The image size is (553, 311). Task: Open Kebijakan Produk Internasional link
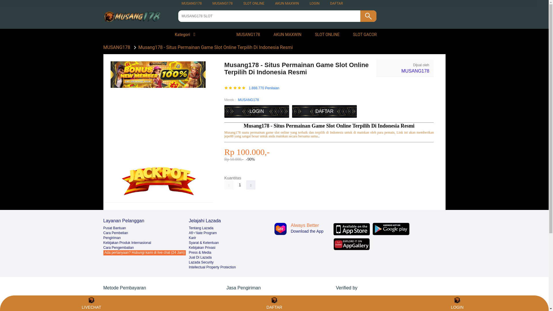click(x=127, y=243)
